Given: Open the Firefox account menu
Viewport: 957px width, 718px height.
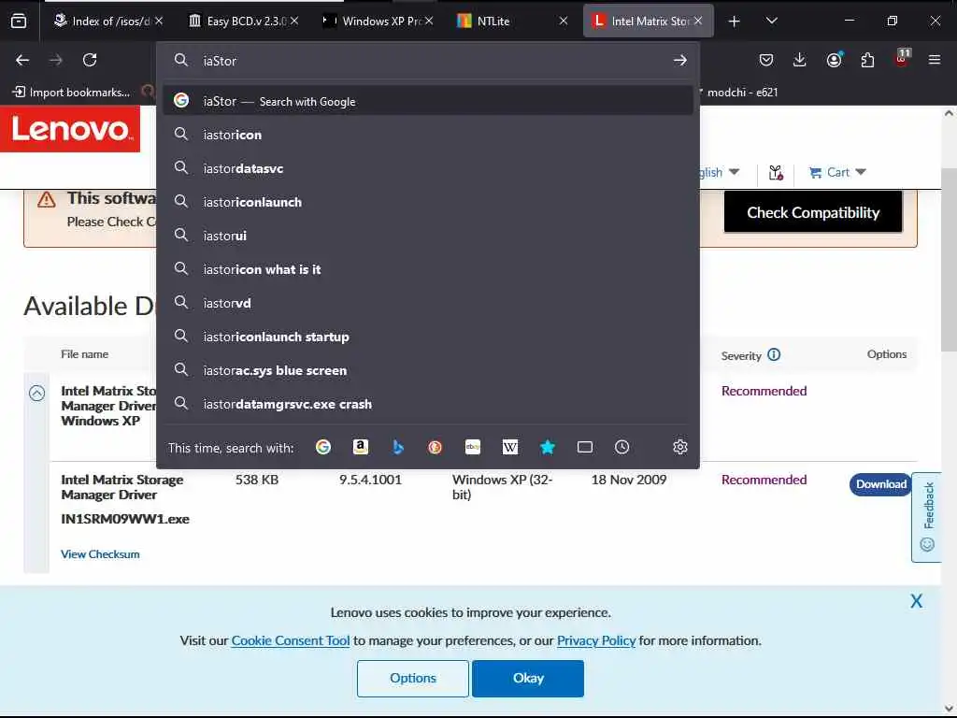Looking at the screenshot, I should coord(834,60).
